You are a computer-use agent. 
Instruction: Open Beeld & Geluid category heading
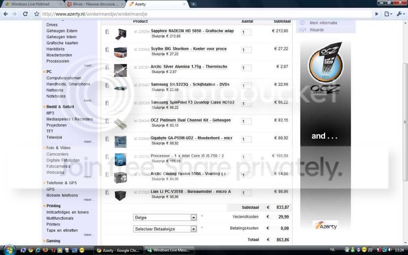pyautogui.click(x=60, y=107)
